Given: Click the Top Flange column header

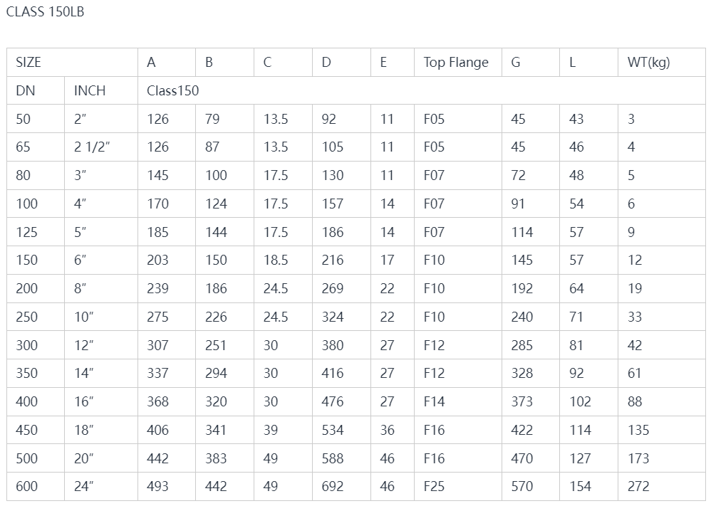Looking at the screenshot, I should [457, 62].
